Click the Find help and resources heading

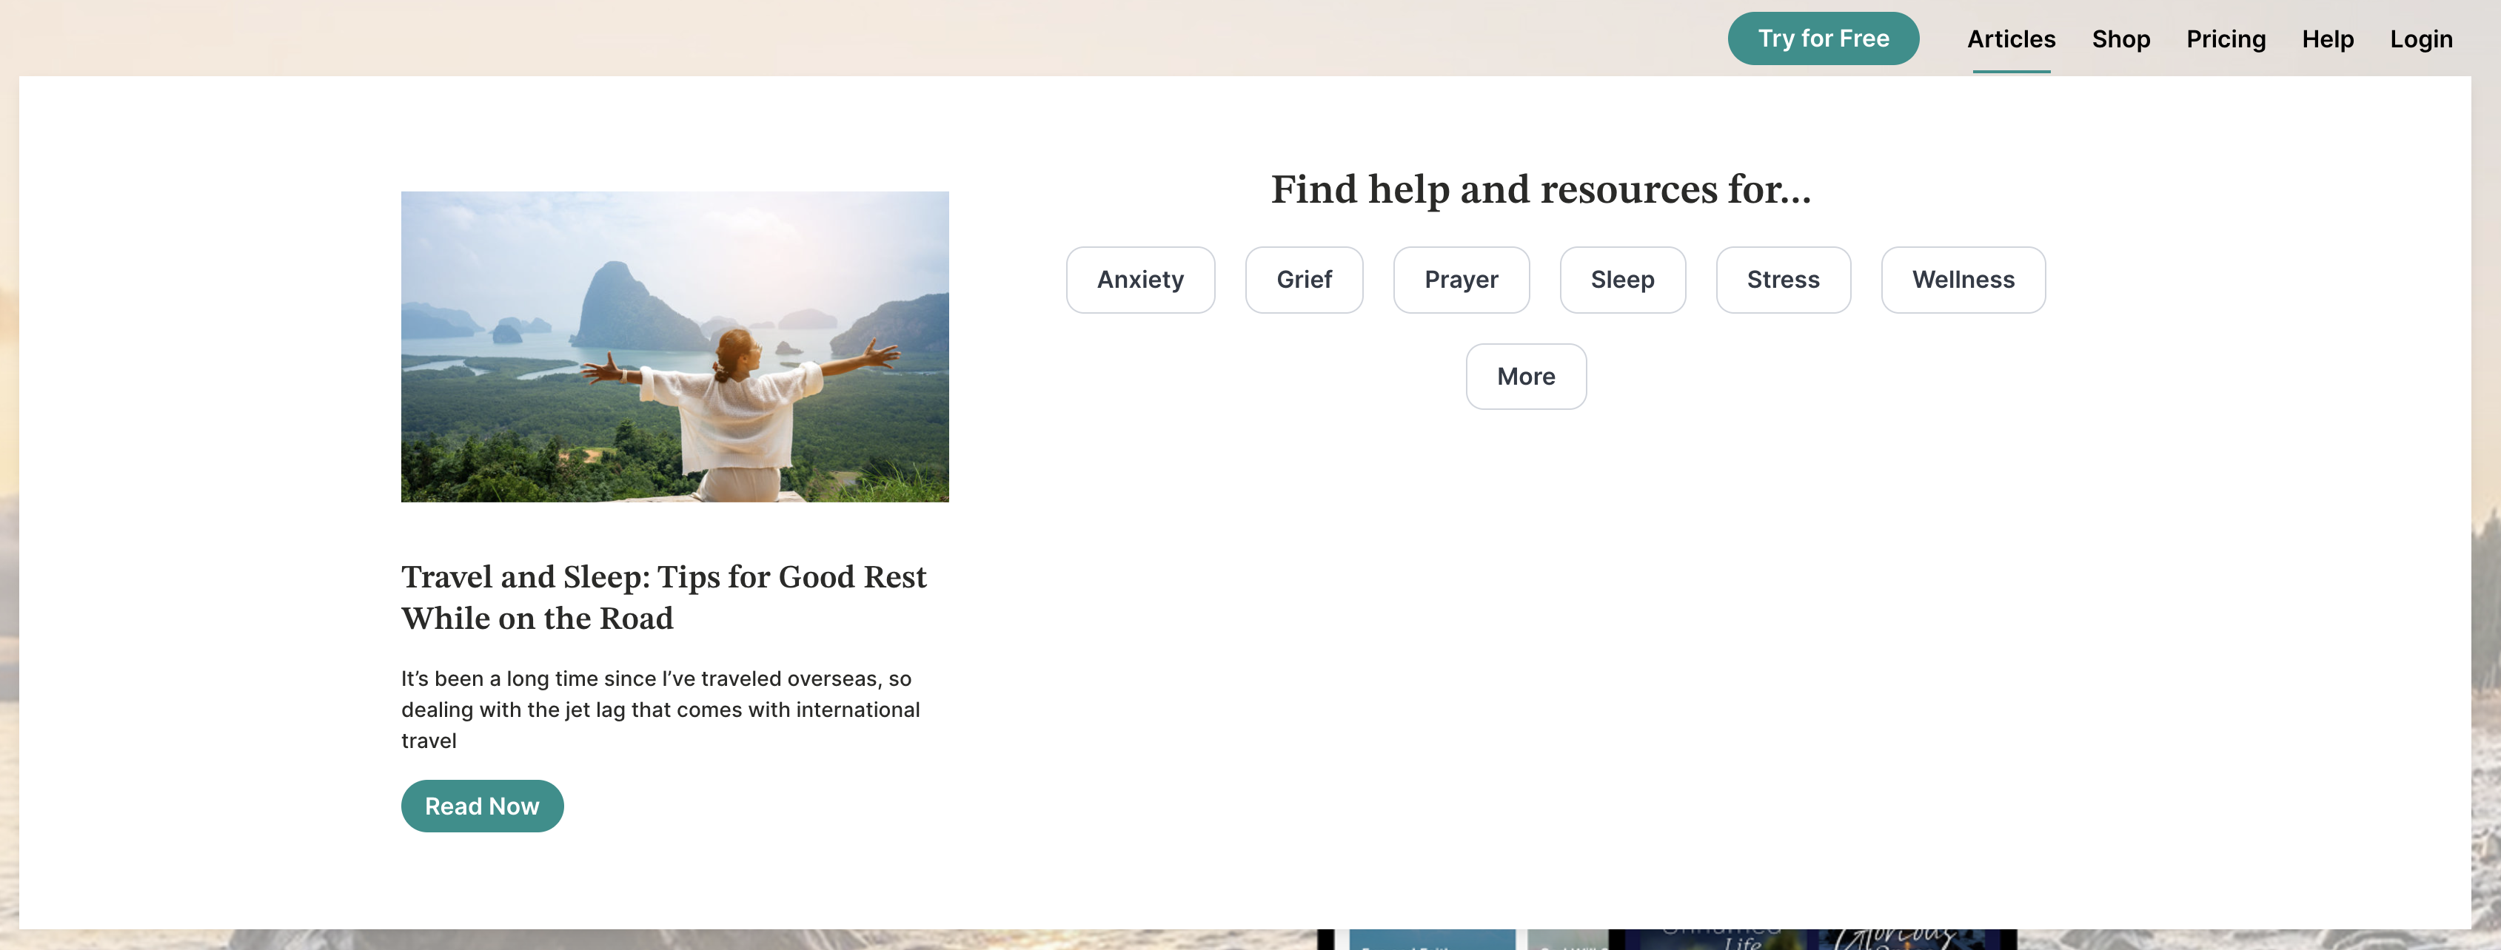pos(1541,189)
